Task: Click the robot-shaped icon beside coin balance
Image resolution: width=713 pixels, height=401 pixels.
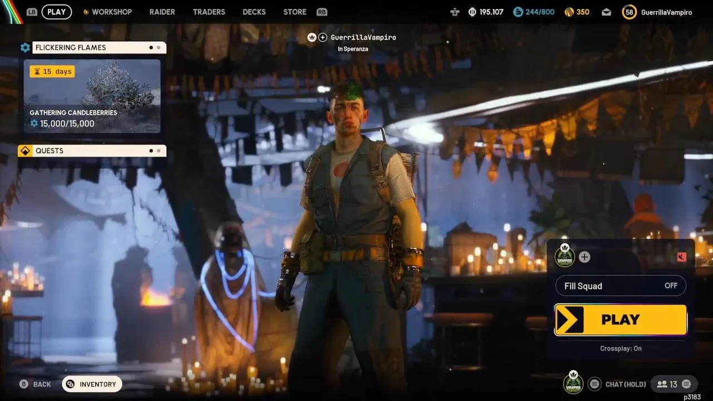Action: click(x=455, y=12)
